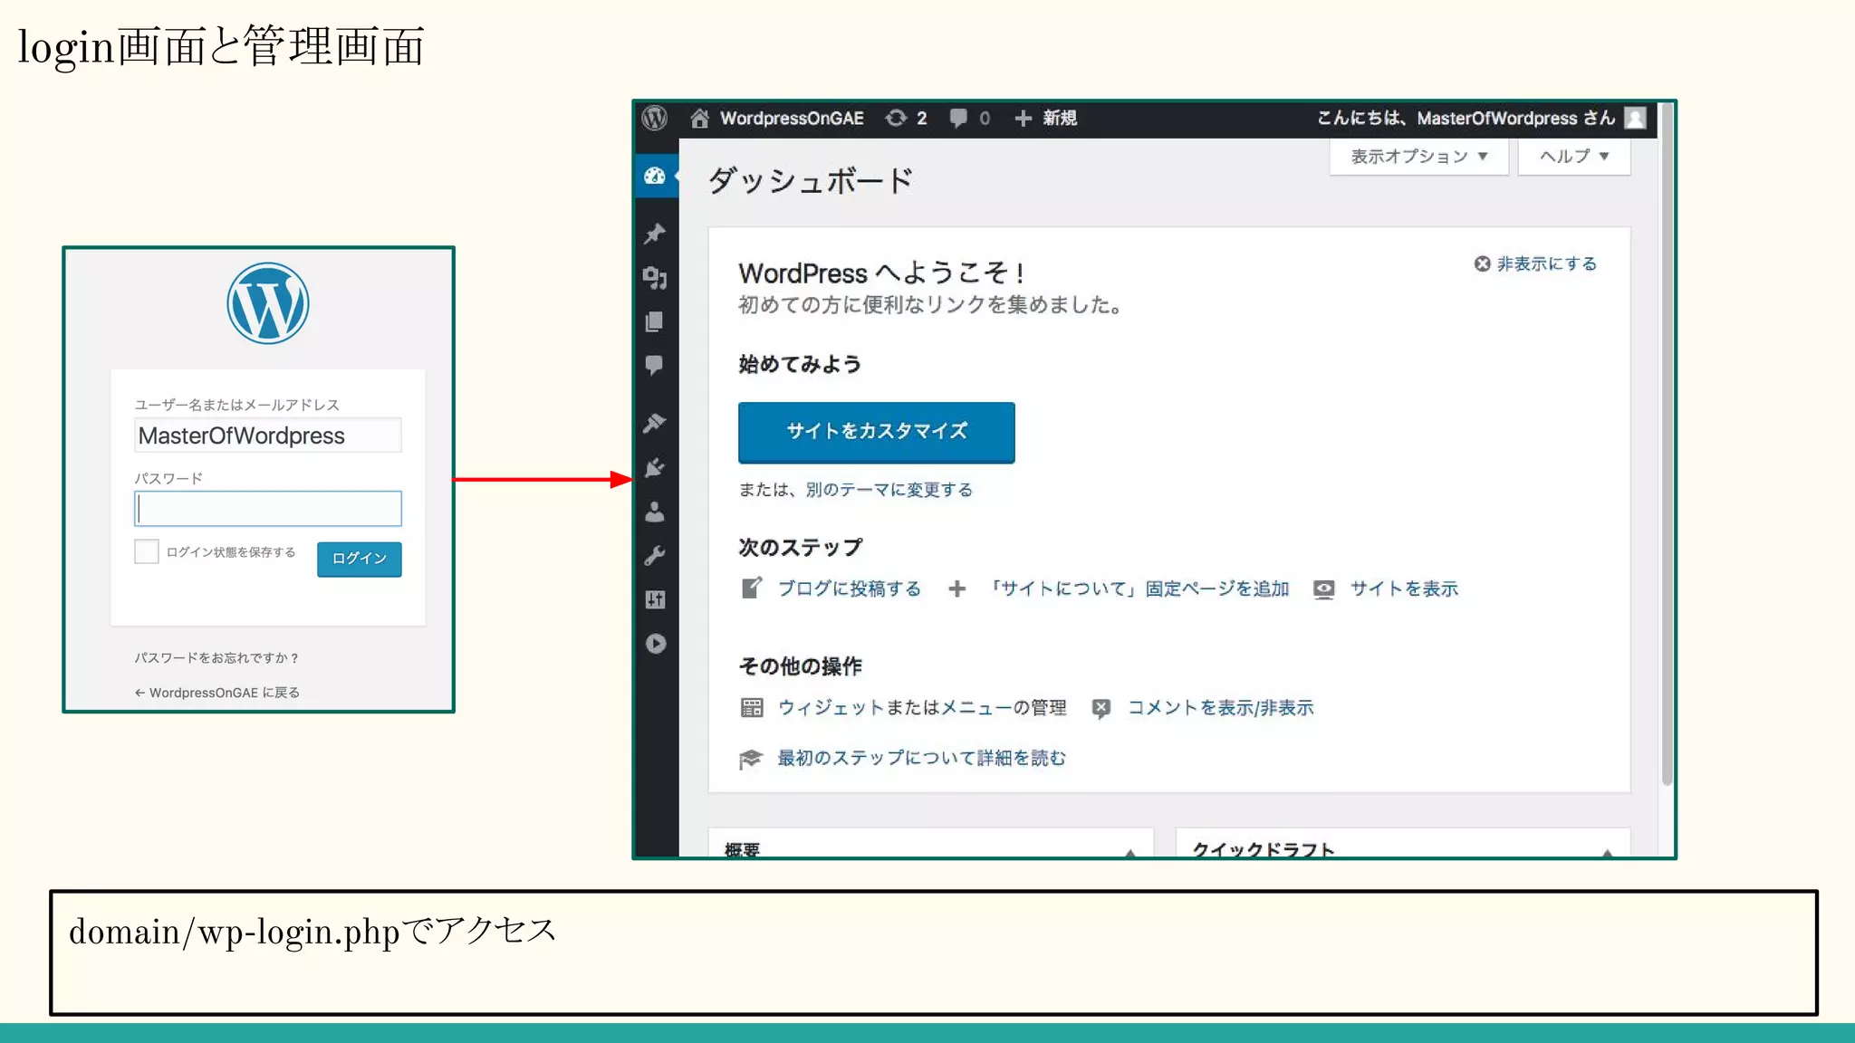The image size is (1855, 1043).
Task: Click the plus 新規 new content button
Action: coord(1045,119)
